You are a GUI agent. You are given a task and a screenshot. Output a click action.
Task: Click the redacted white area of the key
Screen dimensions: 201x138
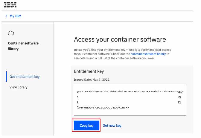128,100
